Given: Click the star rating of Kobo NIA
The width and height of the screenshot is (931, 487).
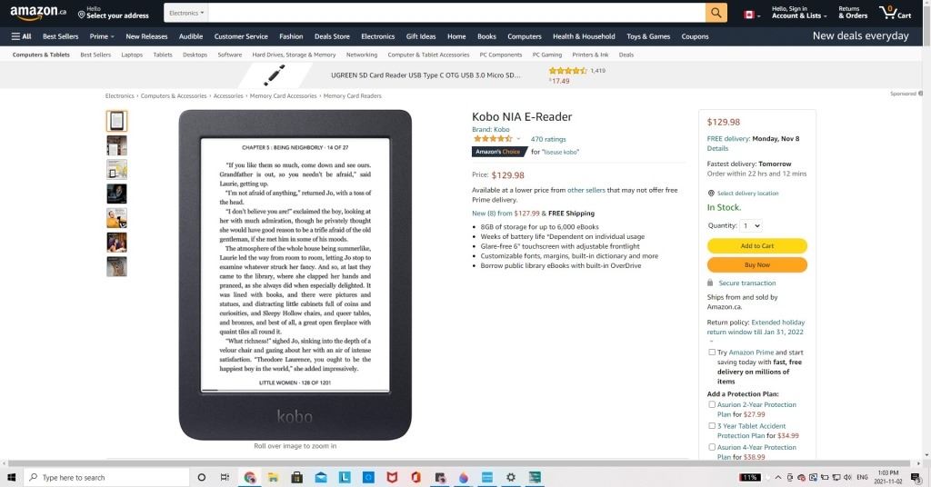Looking at the screenshot, I should (x=492, y=139).
